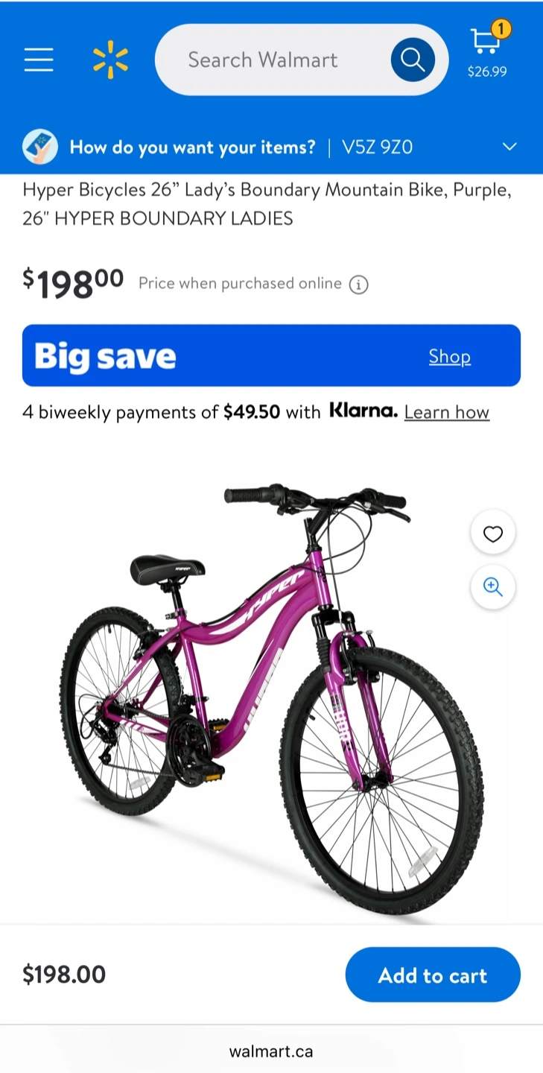Tap the delivery phone icon by items prompt
Screen dimensions: 543x1073
point(40,147)
